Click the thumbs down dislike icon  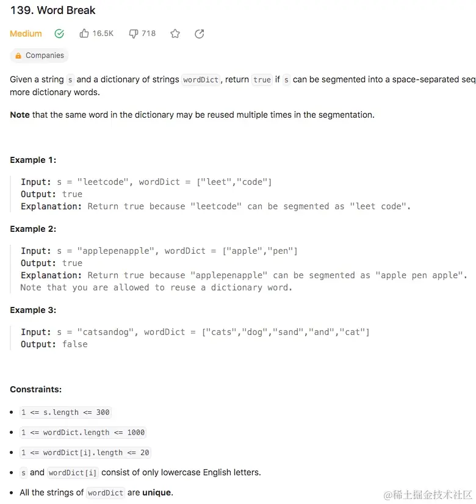(x=134, y=34)
